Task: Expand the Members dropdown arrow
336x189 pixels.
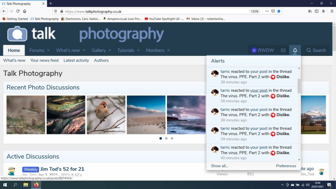Action: 168,51
